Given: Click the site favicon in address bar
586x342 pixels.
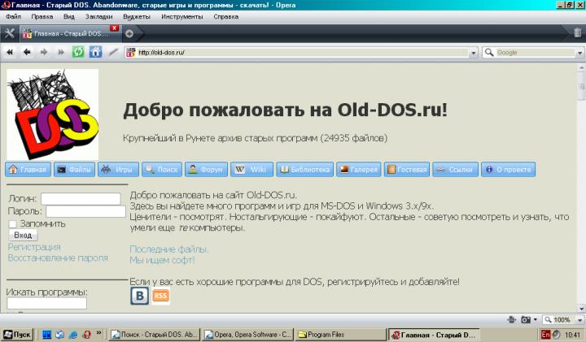Looking at the screenshot, I should (x=131, y=52).
